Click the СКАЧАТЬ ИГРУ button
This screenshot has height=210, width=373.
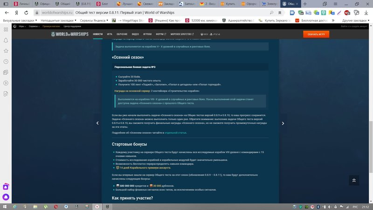[316, 34]
